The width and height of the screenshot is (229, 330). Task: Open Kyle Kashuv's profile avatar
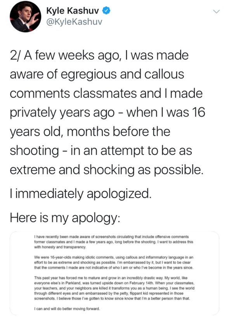point(26,17)
